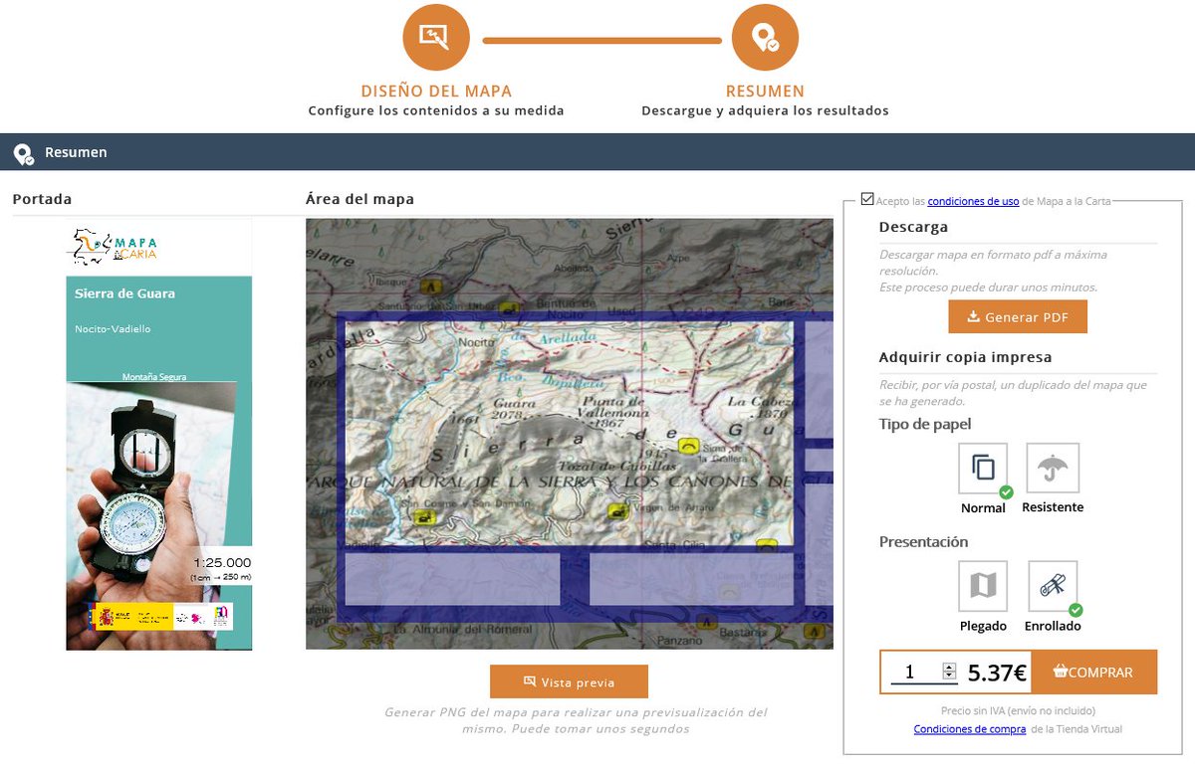1195x773 pixels.
Task: Click the COMPRAR button
Action: tap(1093, 672)
